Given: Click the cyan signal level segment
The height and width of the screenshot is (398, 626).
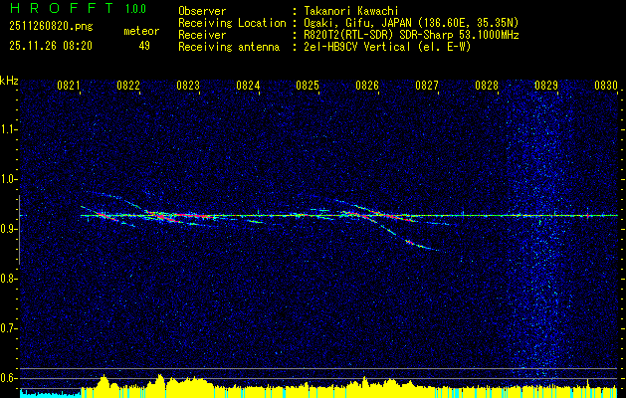Looking at the screenshot, I should click(51, 393).
